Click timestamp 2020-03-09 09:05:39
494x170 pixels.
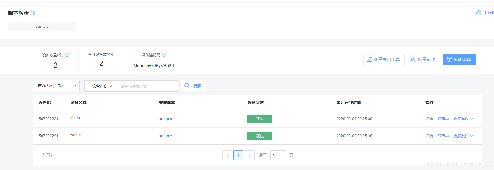354,119
